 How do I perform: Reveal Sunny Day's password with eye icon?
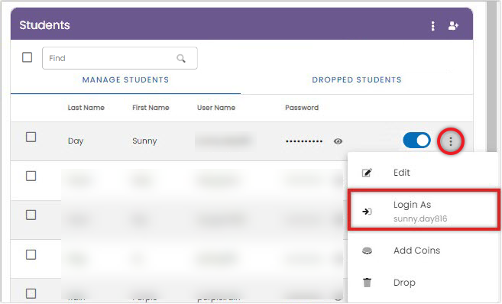338,141
